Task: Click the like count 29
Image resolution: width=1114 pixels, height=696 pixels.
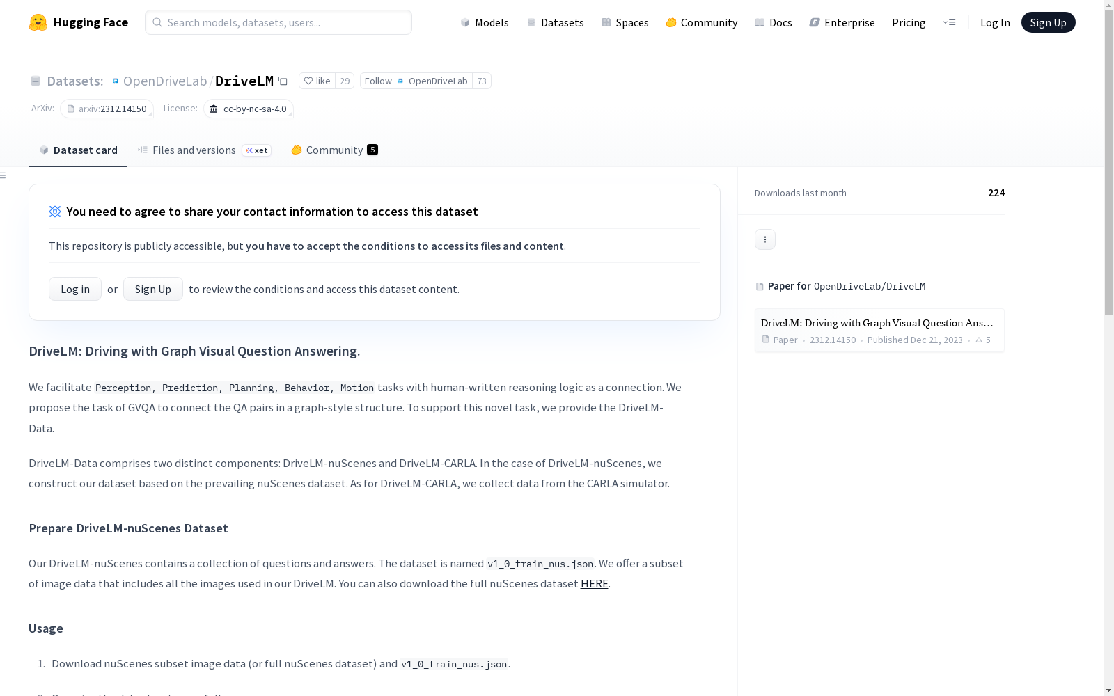Action: coord(345,81)
